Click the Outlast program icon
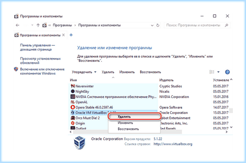The height and width of the screenshot is (163, 246). point(73,128)
